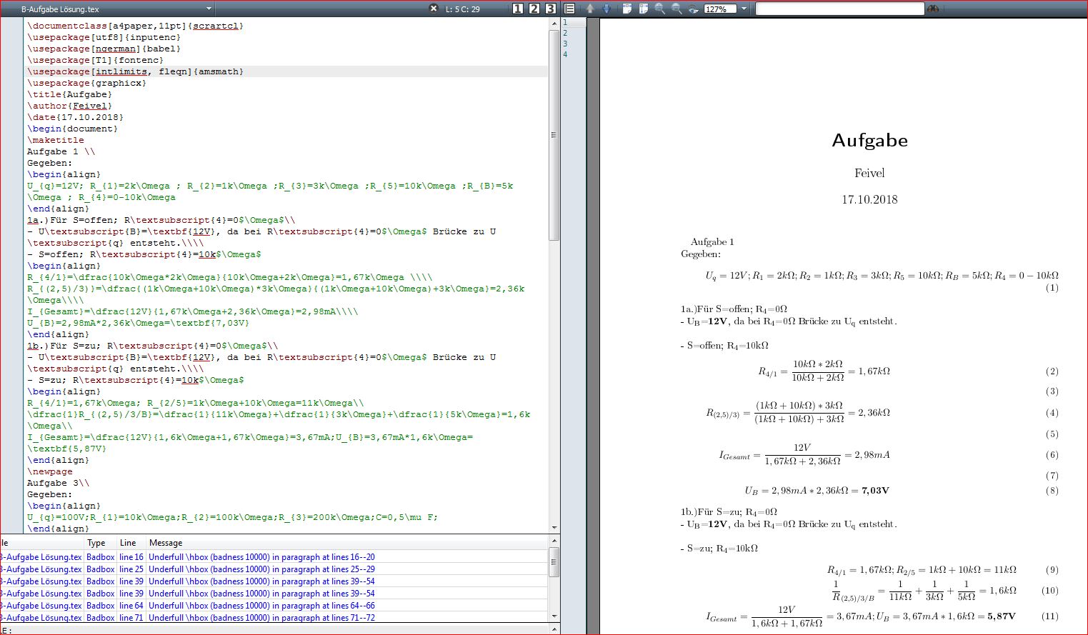
Task: Click author name Feivel in the PDF preview
Action: point(869,174)
